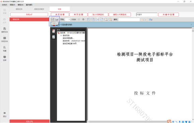194x123 pixels.
Task: Go to next page with down arrow
Action: point(83,19)
